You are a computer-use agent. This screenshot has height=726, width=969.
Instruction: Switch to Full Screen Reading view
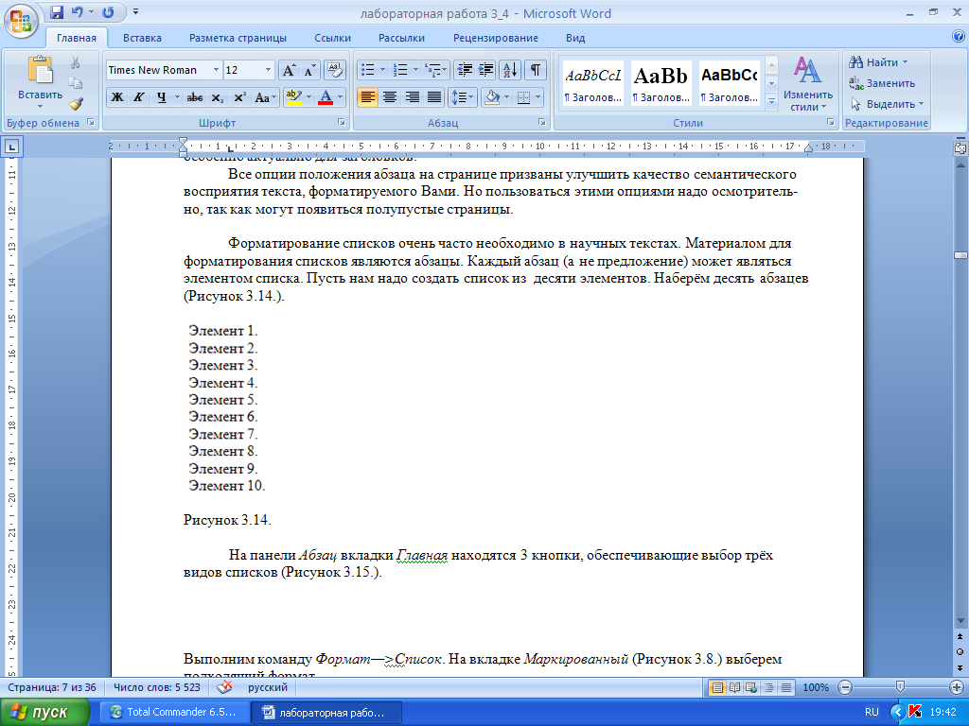coord(734,687)
